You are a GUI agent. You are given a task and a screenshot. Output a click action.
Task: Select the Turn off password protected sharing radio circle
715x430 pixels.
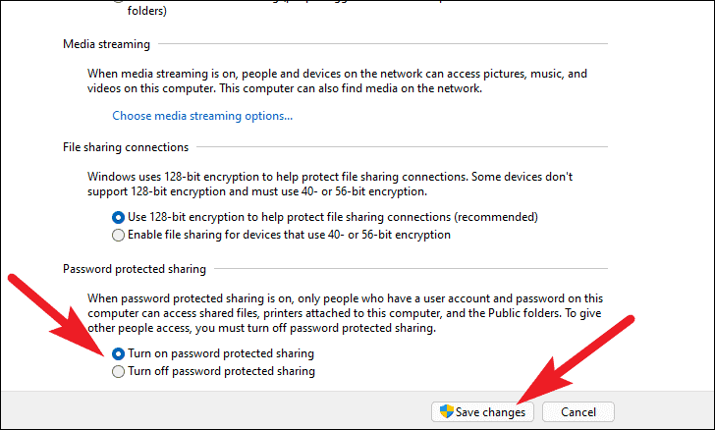click(118, 372)
